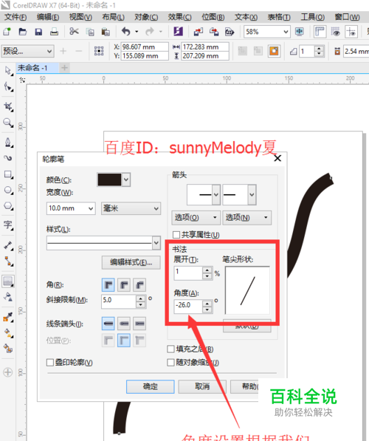Select the Drop Shadow effects tool

(8, 281)
